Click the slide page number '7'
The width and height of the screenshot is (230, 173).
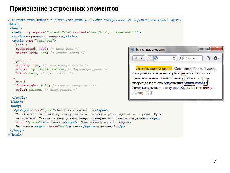[215, 161]
